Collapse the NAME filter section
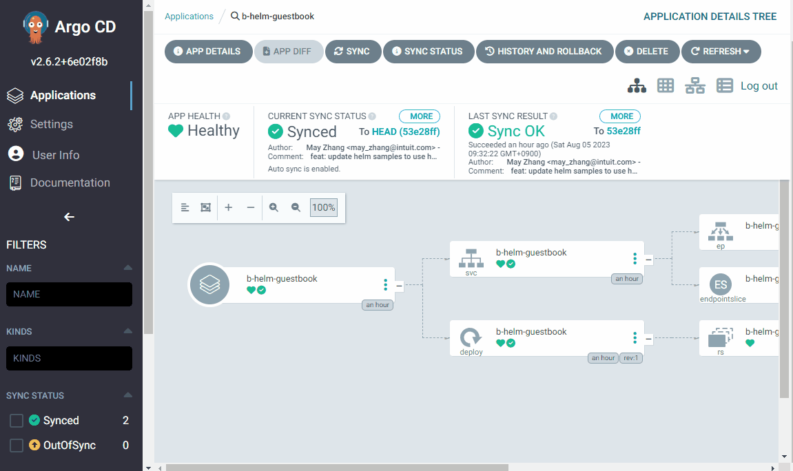This screenshot has width=793, height=471. coord(128,267)
